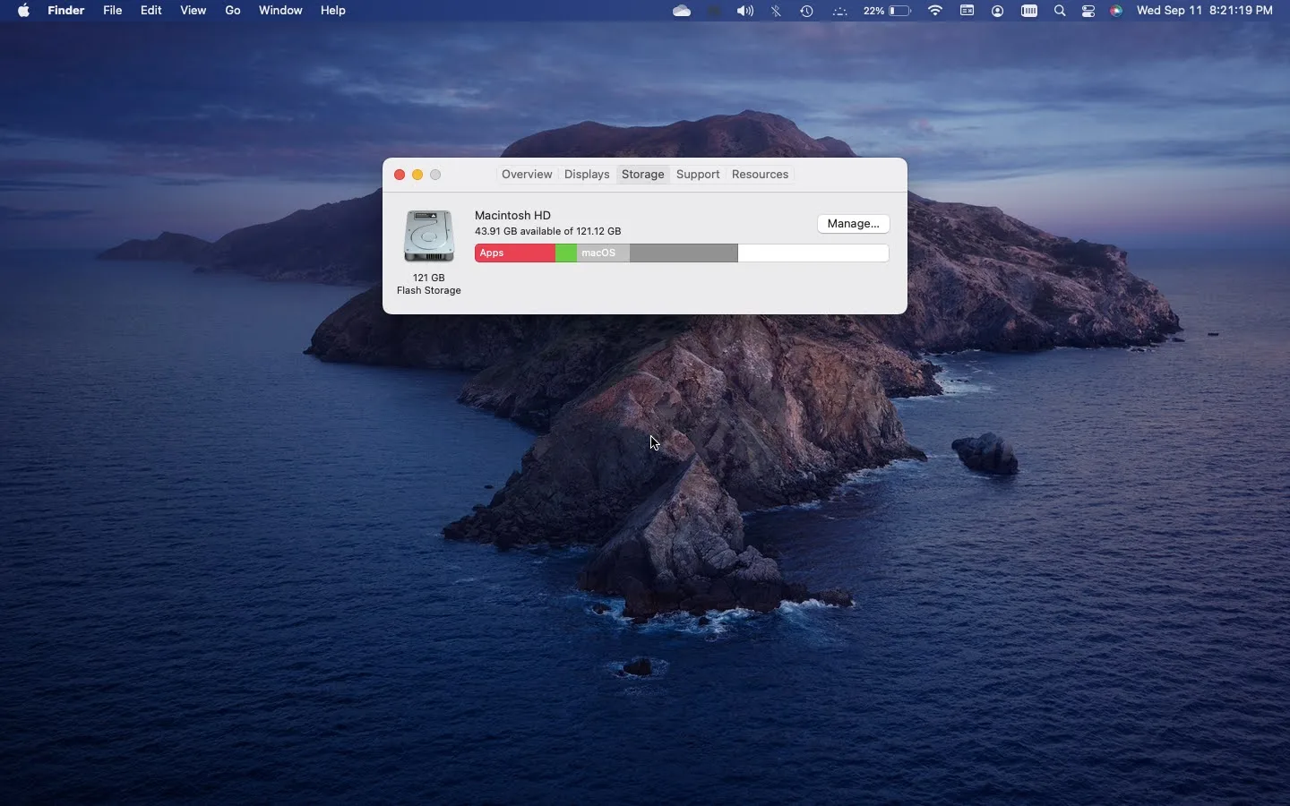Open the volume control in the menu bar
This screenshot has height=806, width=1290.
(746, 11)
